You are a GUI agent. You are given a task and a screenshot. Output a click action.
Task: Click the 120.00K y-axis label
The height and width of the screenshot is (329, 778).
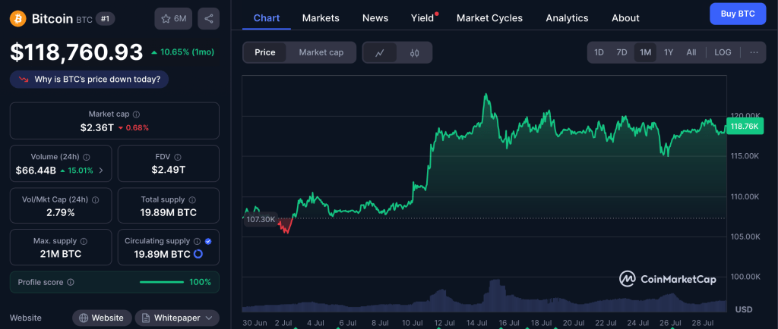point(746,115)
